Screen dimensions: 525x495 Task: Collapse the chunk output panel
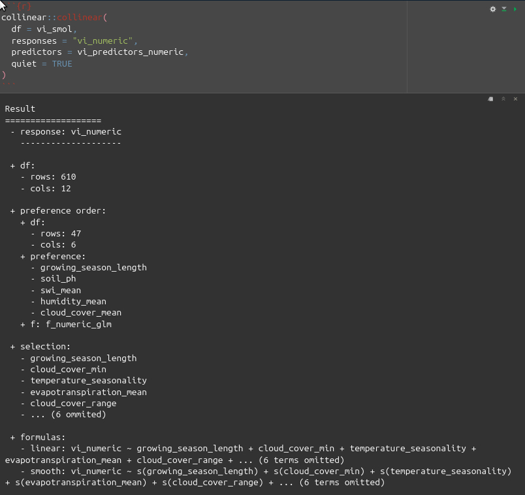[x=503, y=99]
